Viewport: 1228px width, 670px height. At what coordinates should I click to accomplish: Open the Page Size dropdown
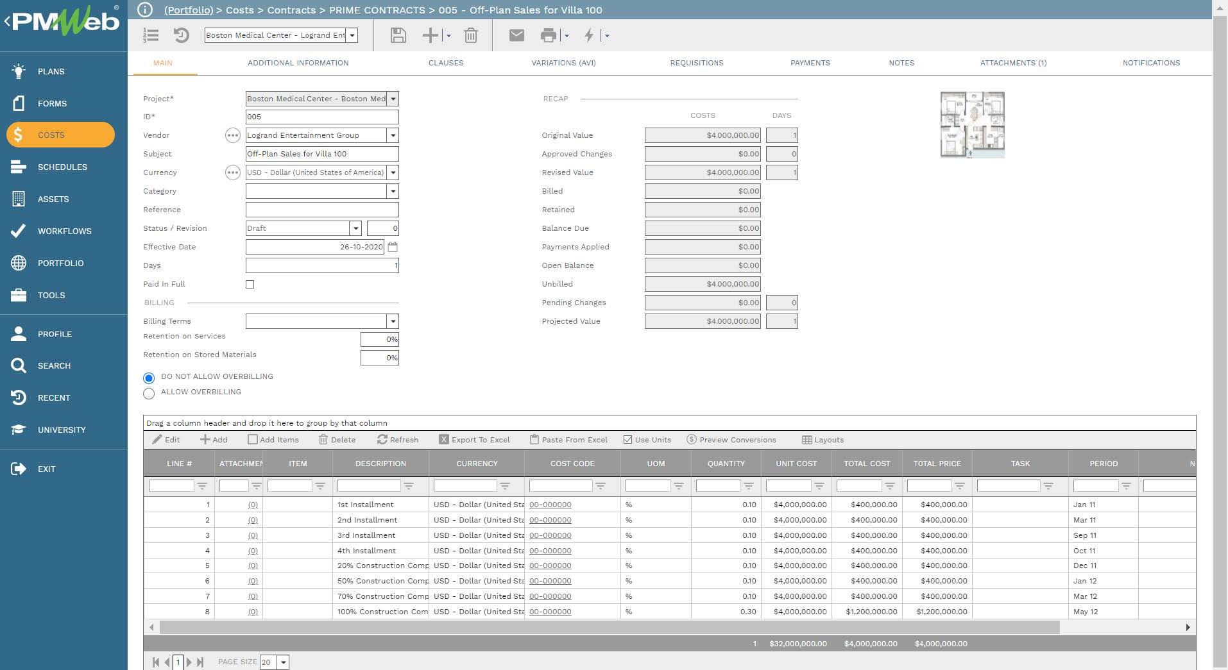click(283, 662)
